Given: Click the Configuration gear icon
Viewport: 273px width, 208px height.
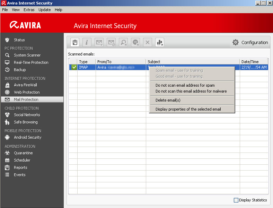Looking at the screenshot, I should coord(236,42).
